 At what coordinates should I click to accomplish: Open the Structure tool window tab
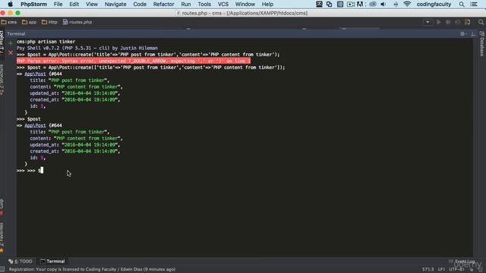2,80
